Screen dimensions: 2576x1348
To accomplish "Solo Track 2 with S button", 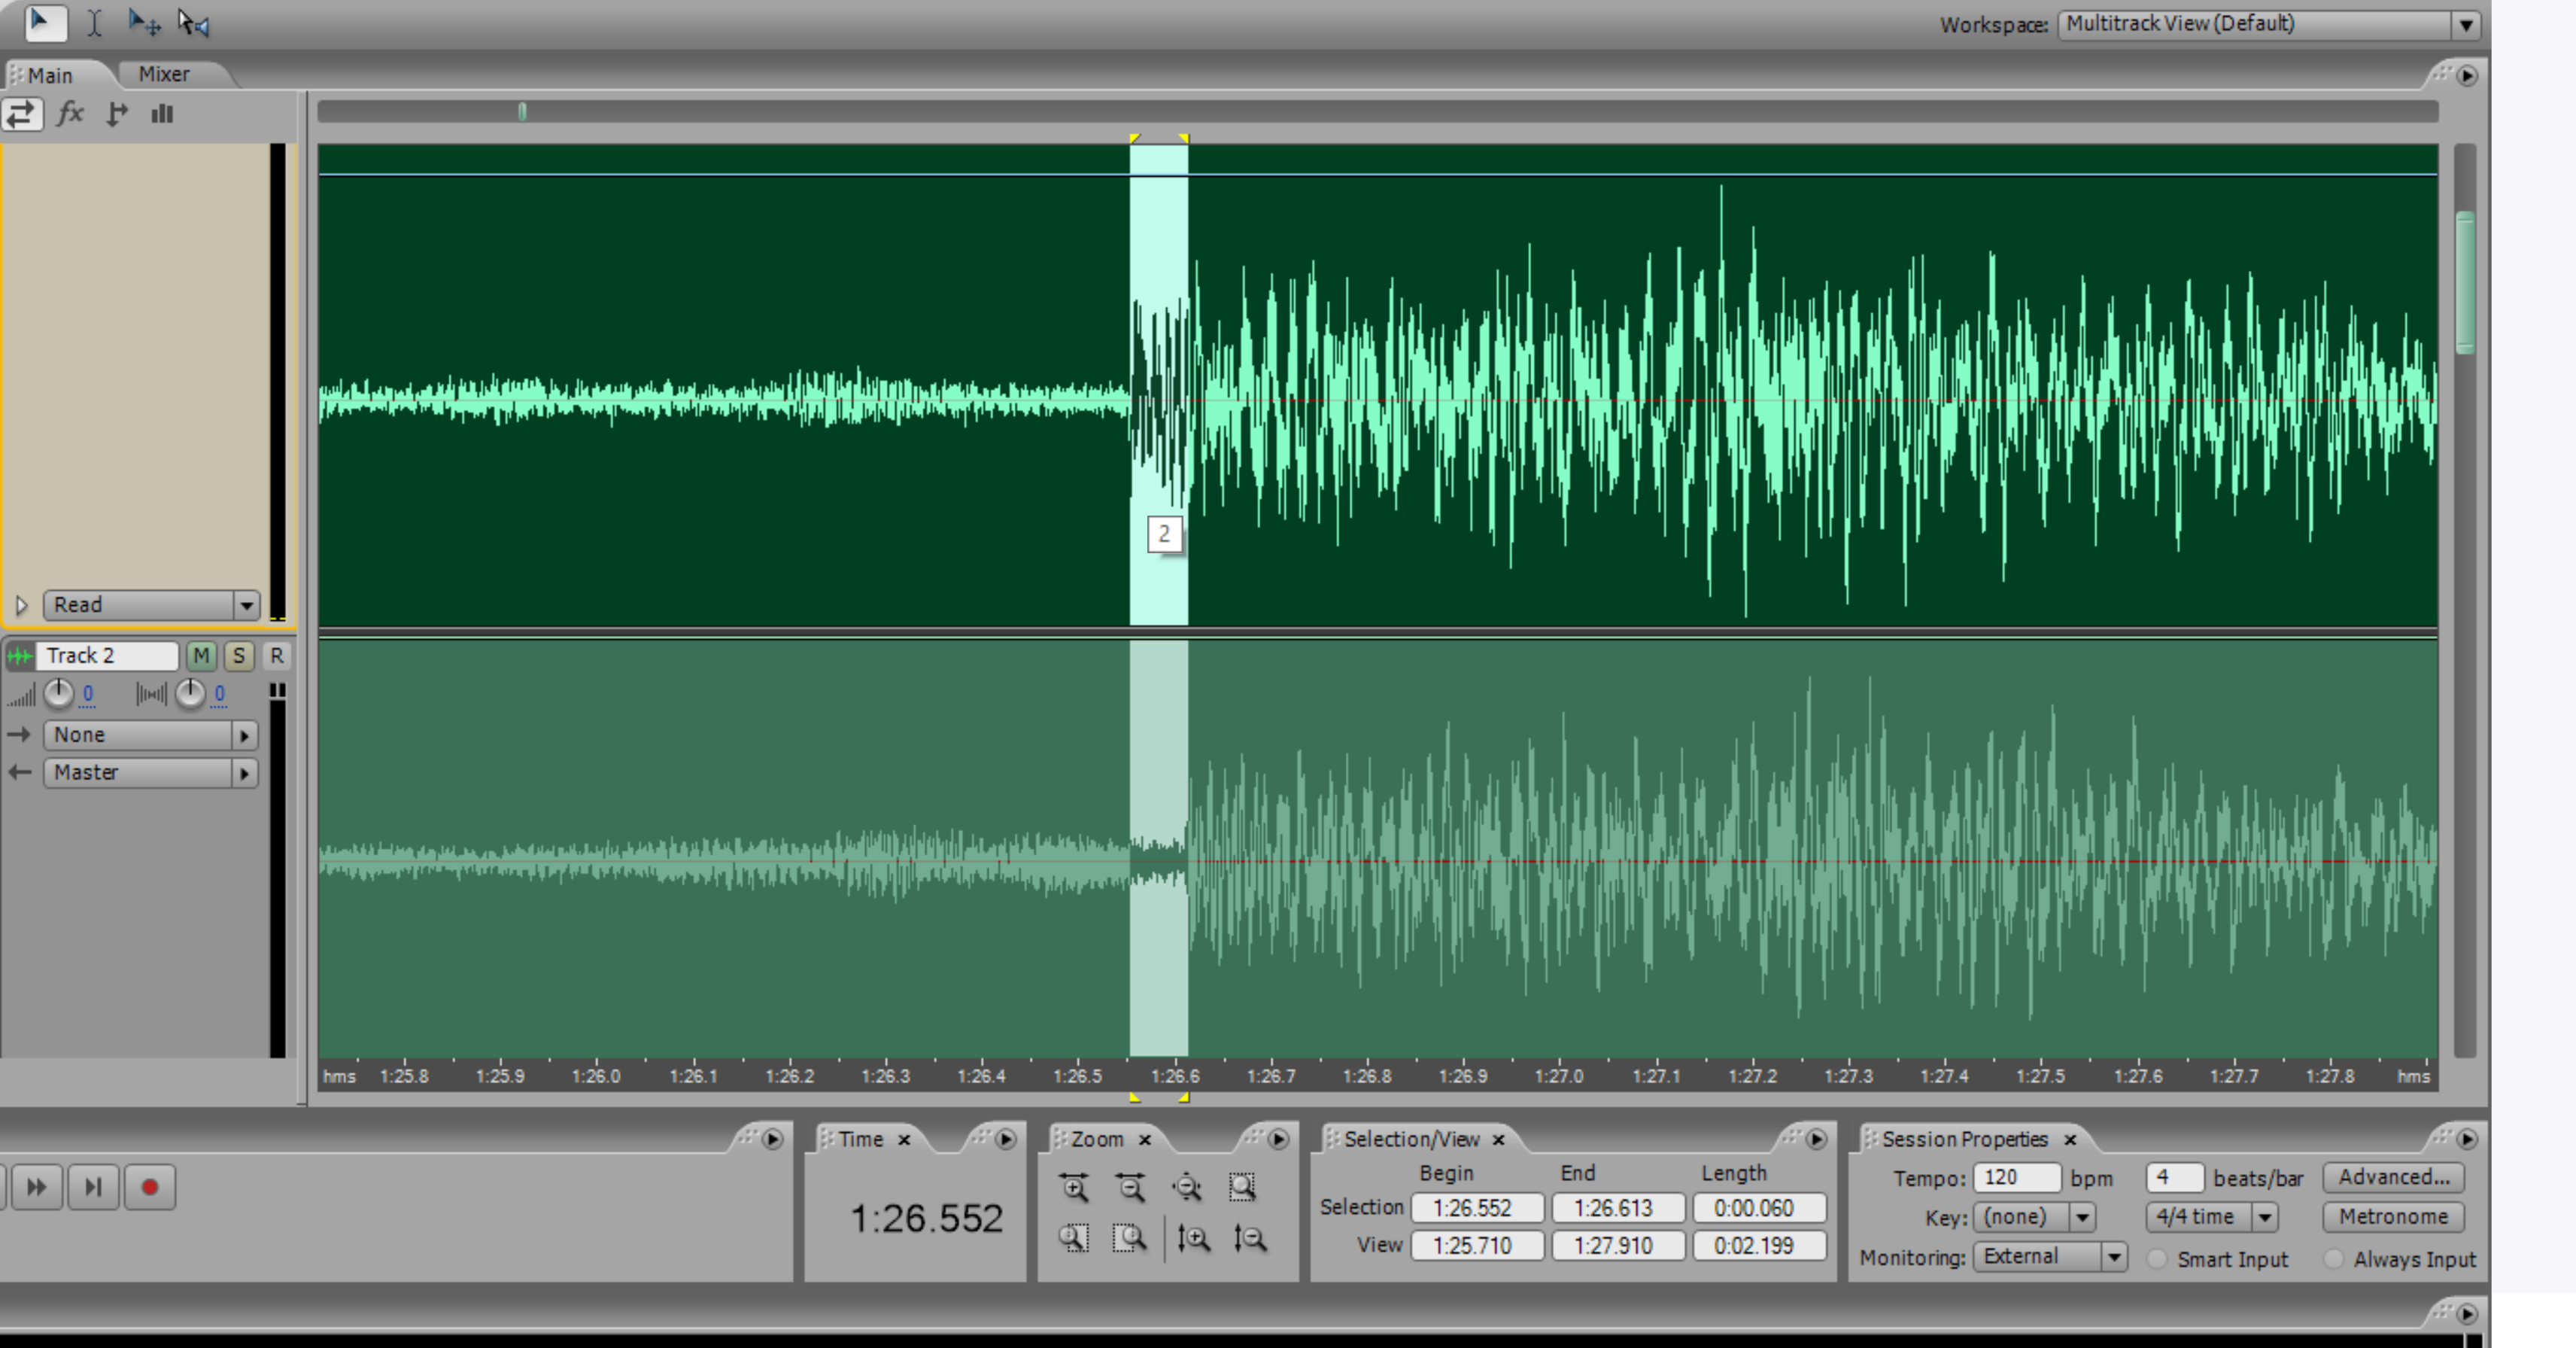I will (x=238, y=656).
